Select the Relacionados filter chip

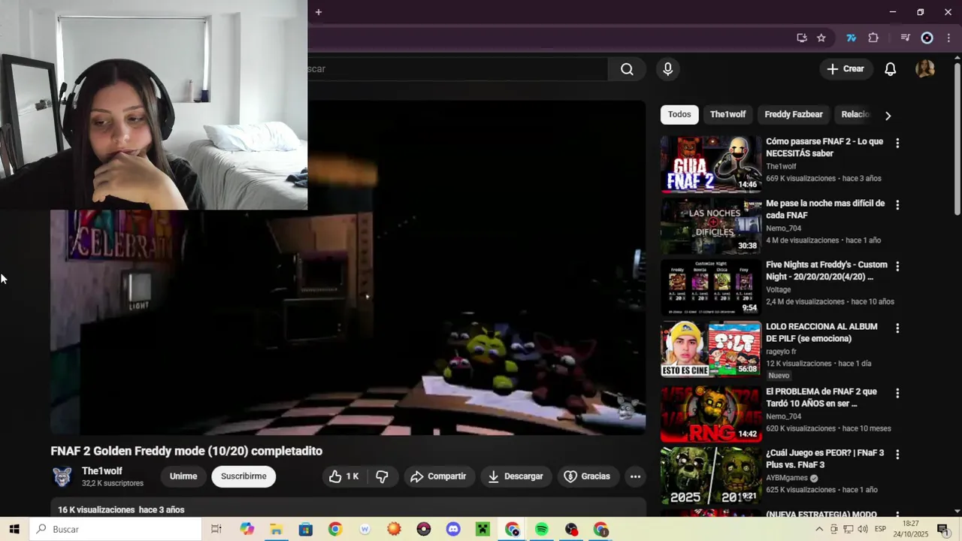855,114
